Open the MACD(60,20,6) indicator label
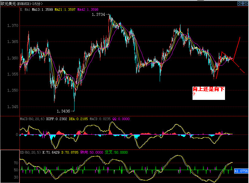 pyautogui.click(x=32, y=119)
